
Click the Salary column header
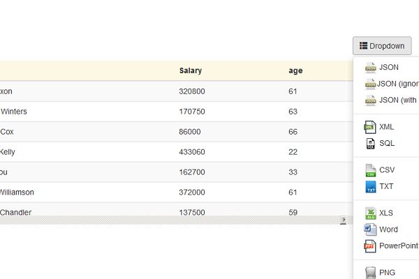click(x=190, y=70)
